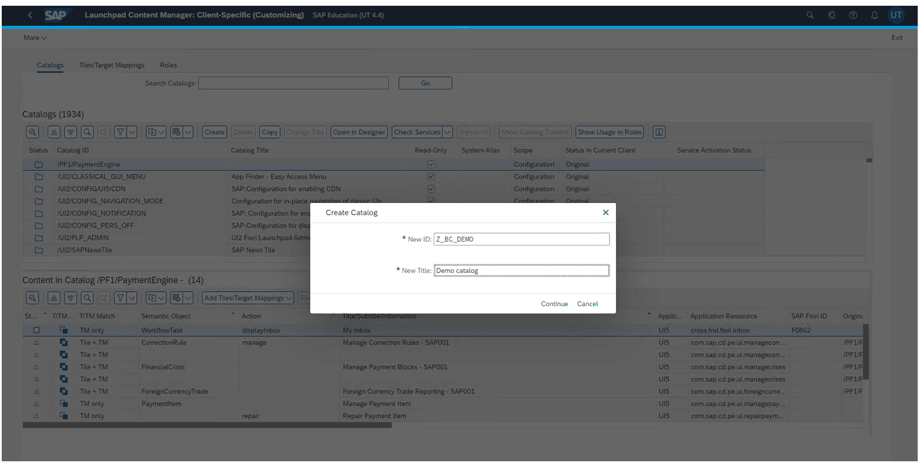Toggle Read-Only checkbox for /PF1/PaymentEngine
This screenshot has width=920, height=467.
[x=431, y=164]
